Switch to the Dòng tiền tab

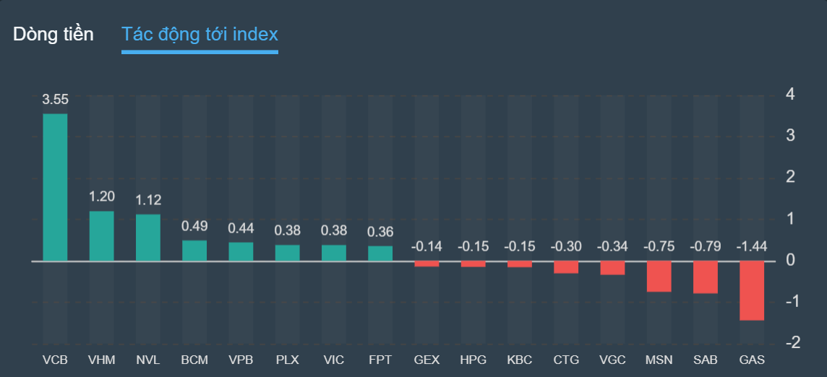tap(53, 34)
